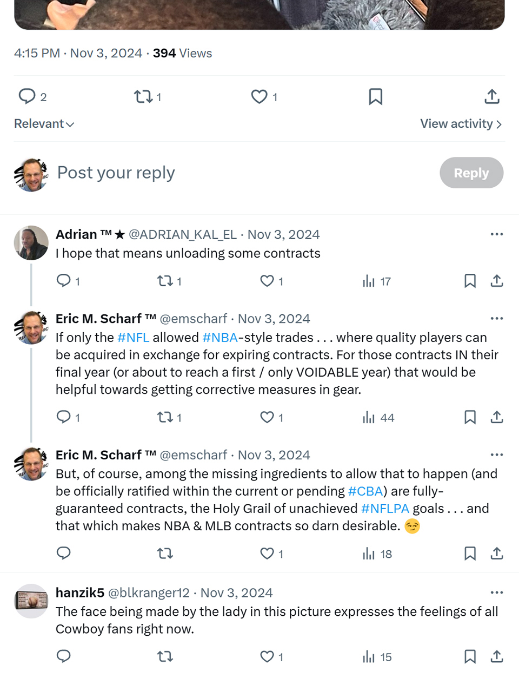This screenshot has width=519, height=678.
Task: View analytics on Eric's reply showing 44
Action: (378, 417)
